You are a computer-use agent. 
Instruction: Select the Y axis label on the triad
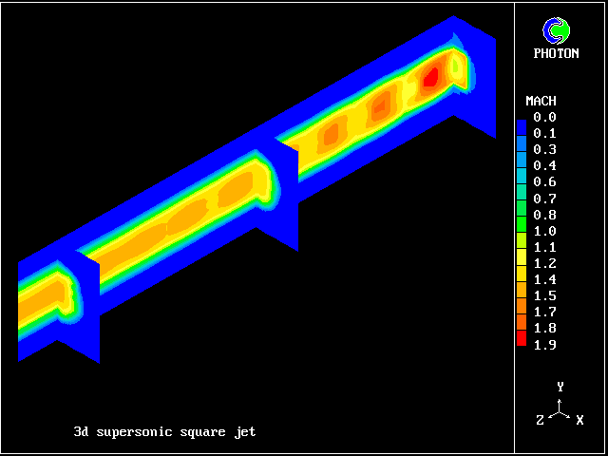click(x=560, y=387)
